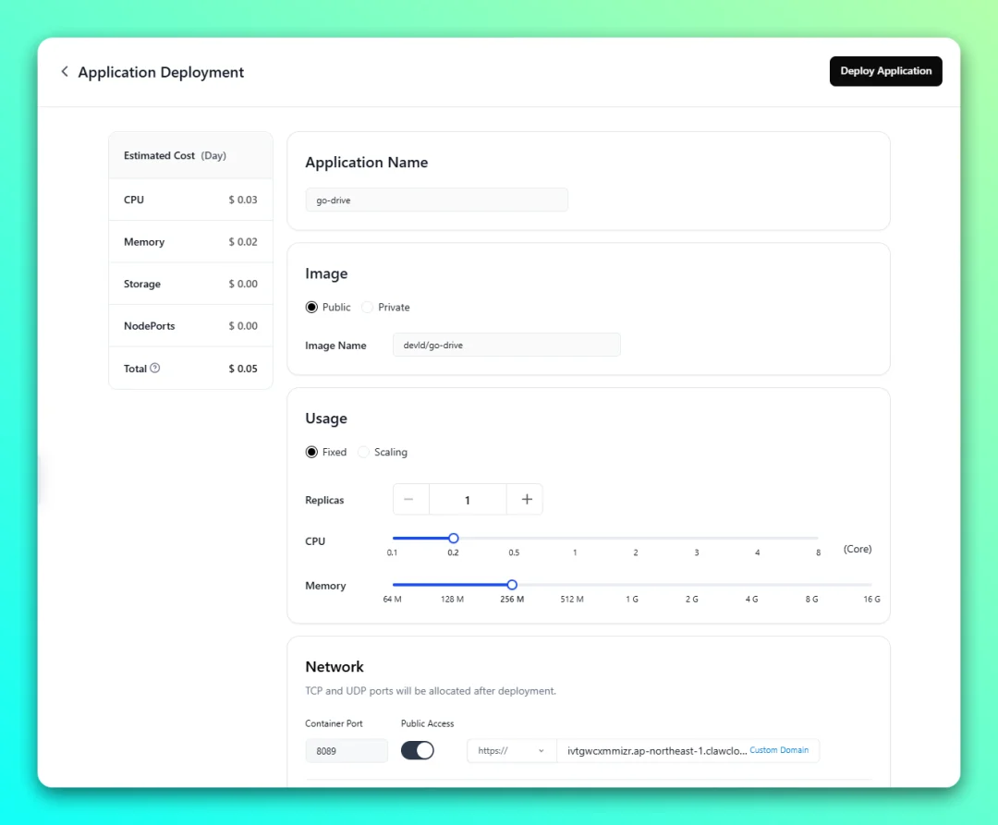Open the Custom Domain link
Screen dimensions: 998x825
[x=779, y=750]
